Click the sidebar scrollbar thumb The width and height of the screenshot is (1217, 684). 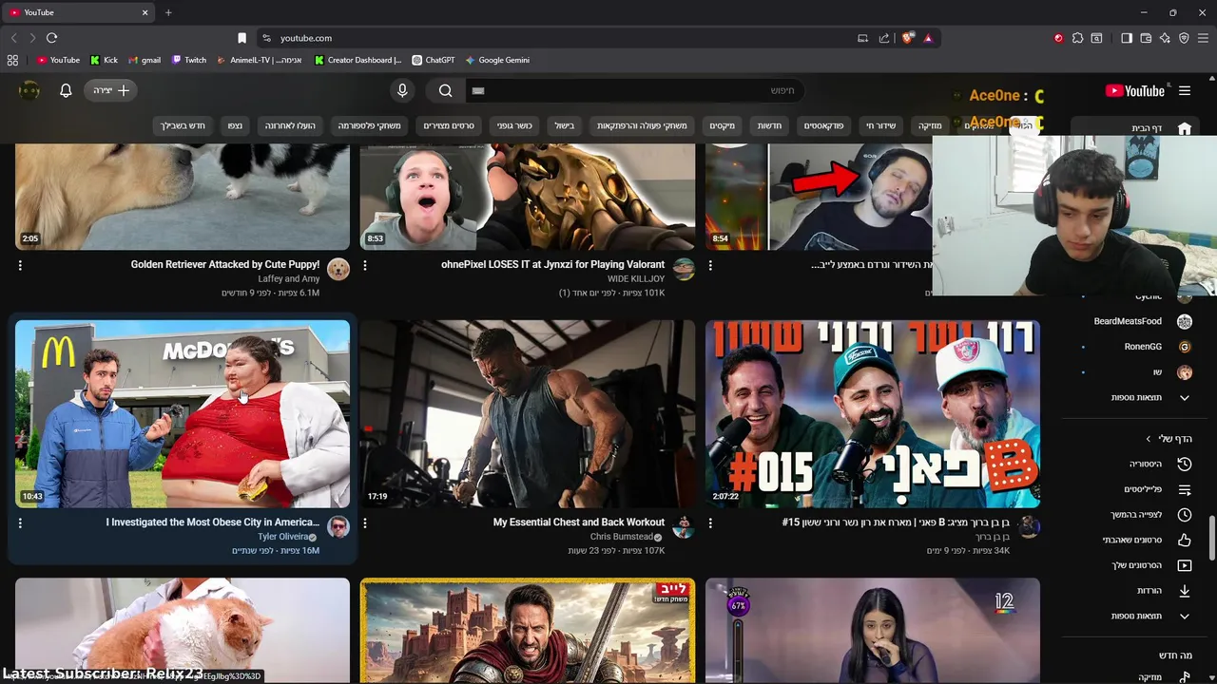point(1211,539)
